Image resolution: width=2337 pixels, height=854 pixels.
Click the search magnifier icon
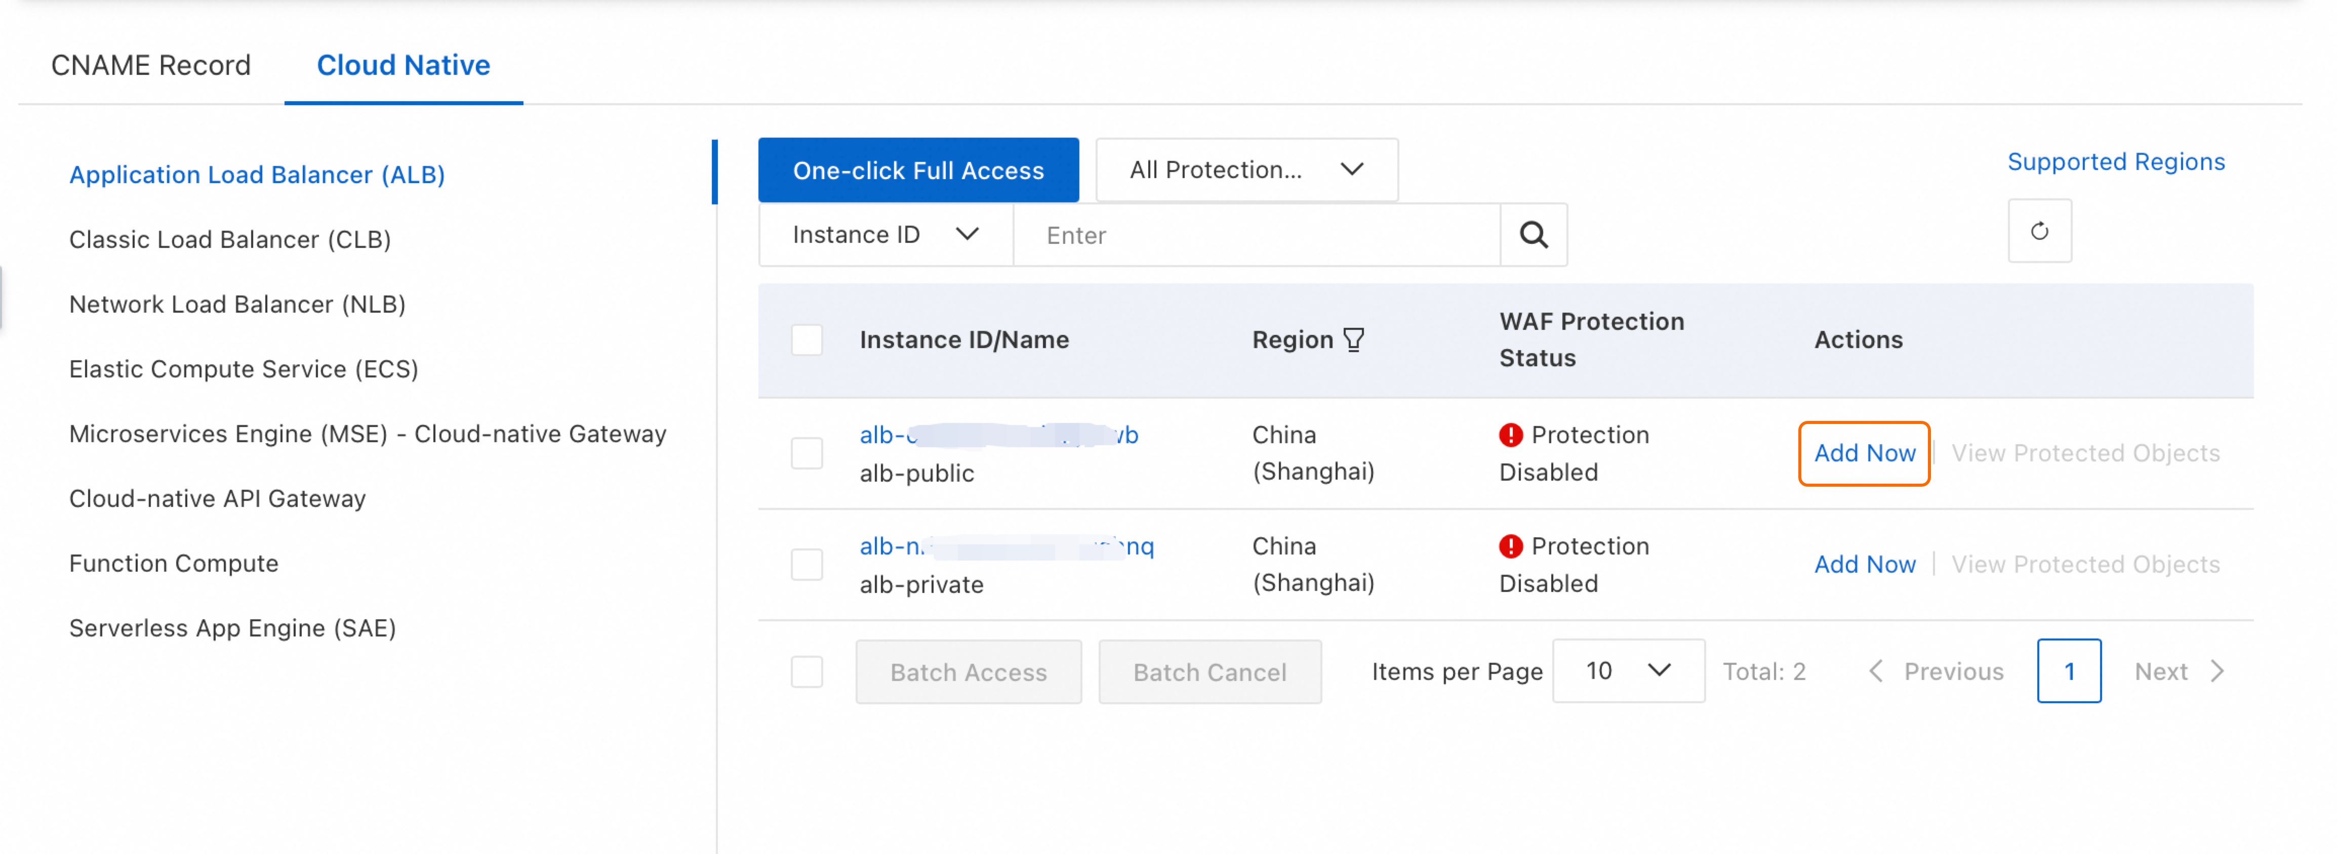pos(1533,235)
